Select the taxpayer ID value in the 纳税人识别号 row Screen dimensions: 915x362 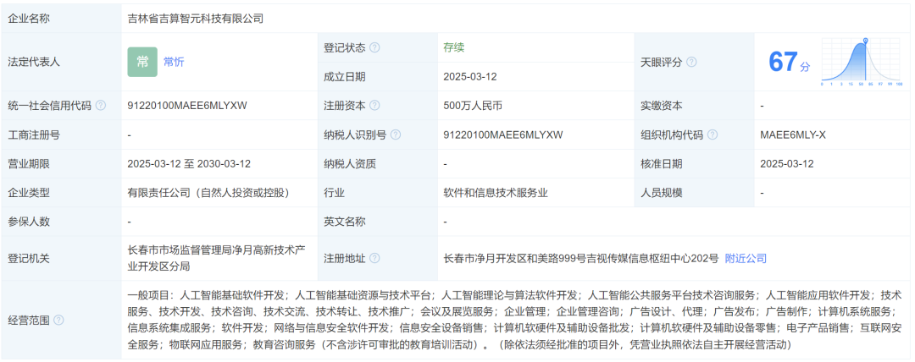point(503,134)
